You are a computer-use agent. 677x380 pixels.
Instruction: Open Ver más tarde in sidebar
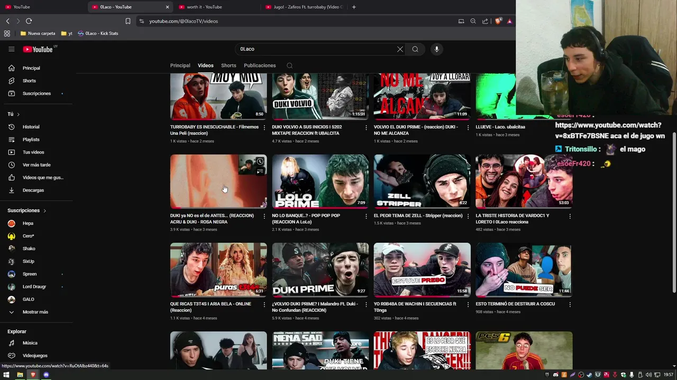coord(36,165)
